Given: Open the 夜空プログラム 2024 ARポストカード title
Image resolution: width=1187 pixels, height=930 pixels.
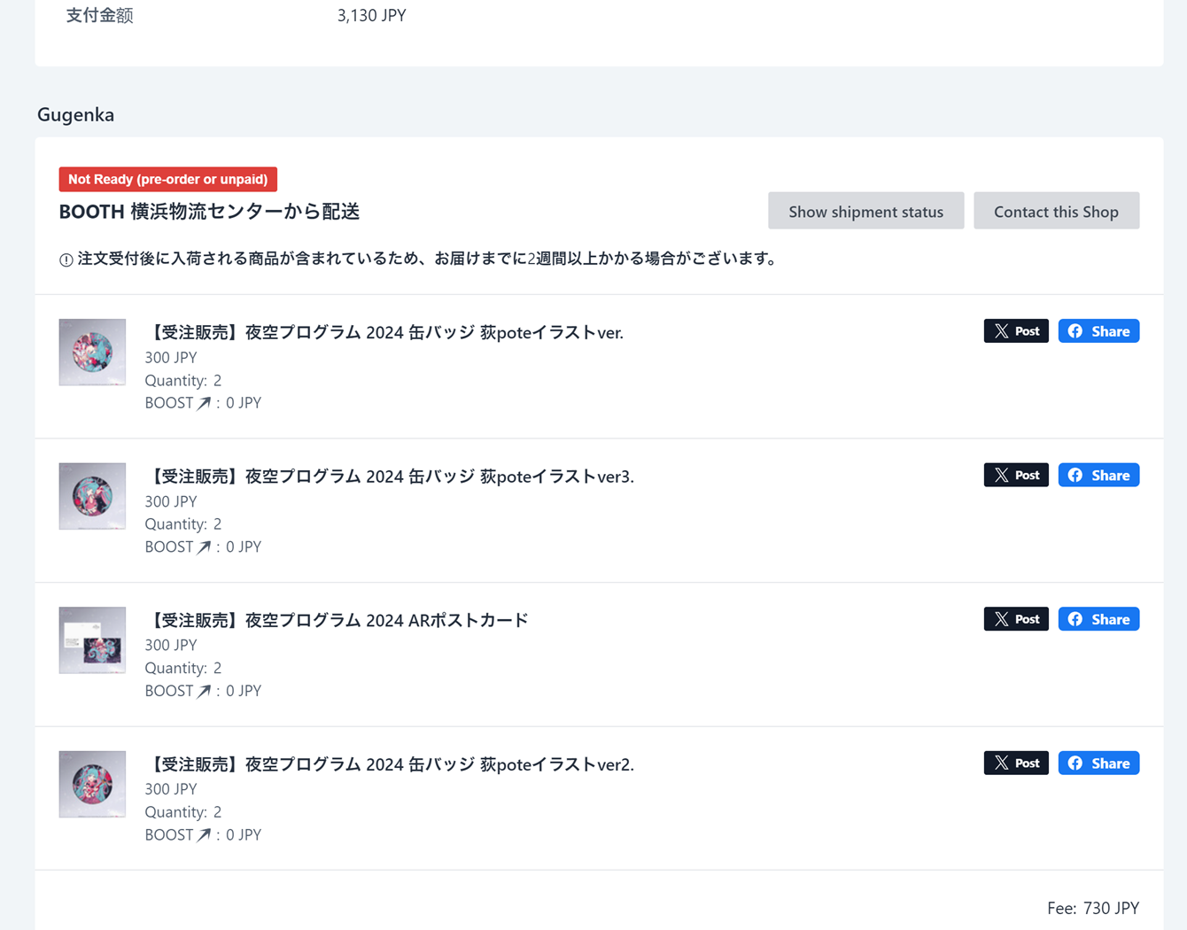Looking at the screenshot, I should pos(337,620).
